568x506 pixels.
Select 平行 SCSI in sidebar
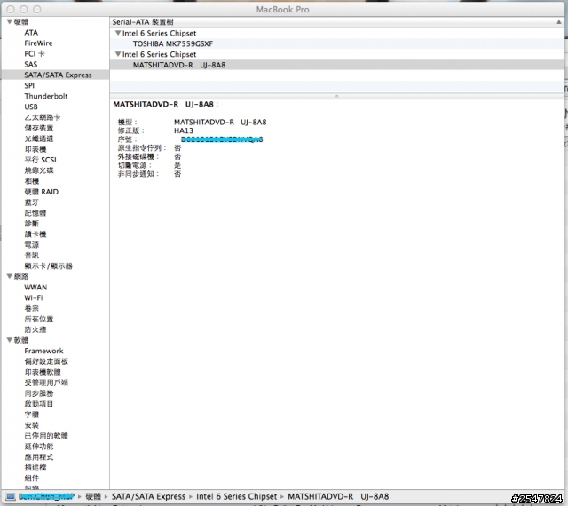[x=40, y=160]
